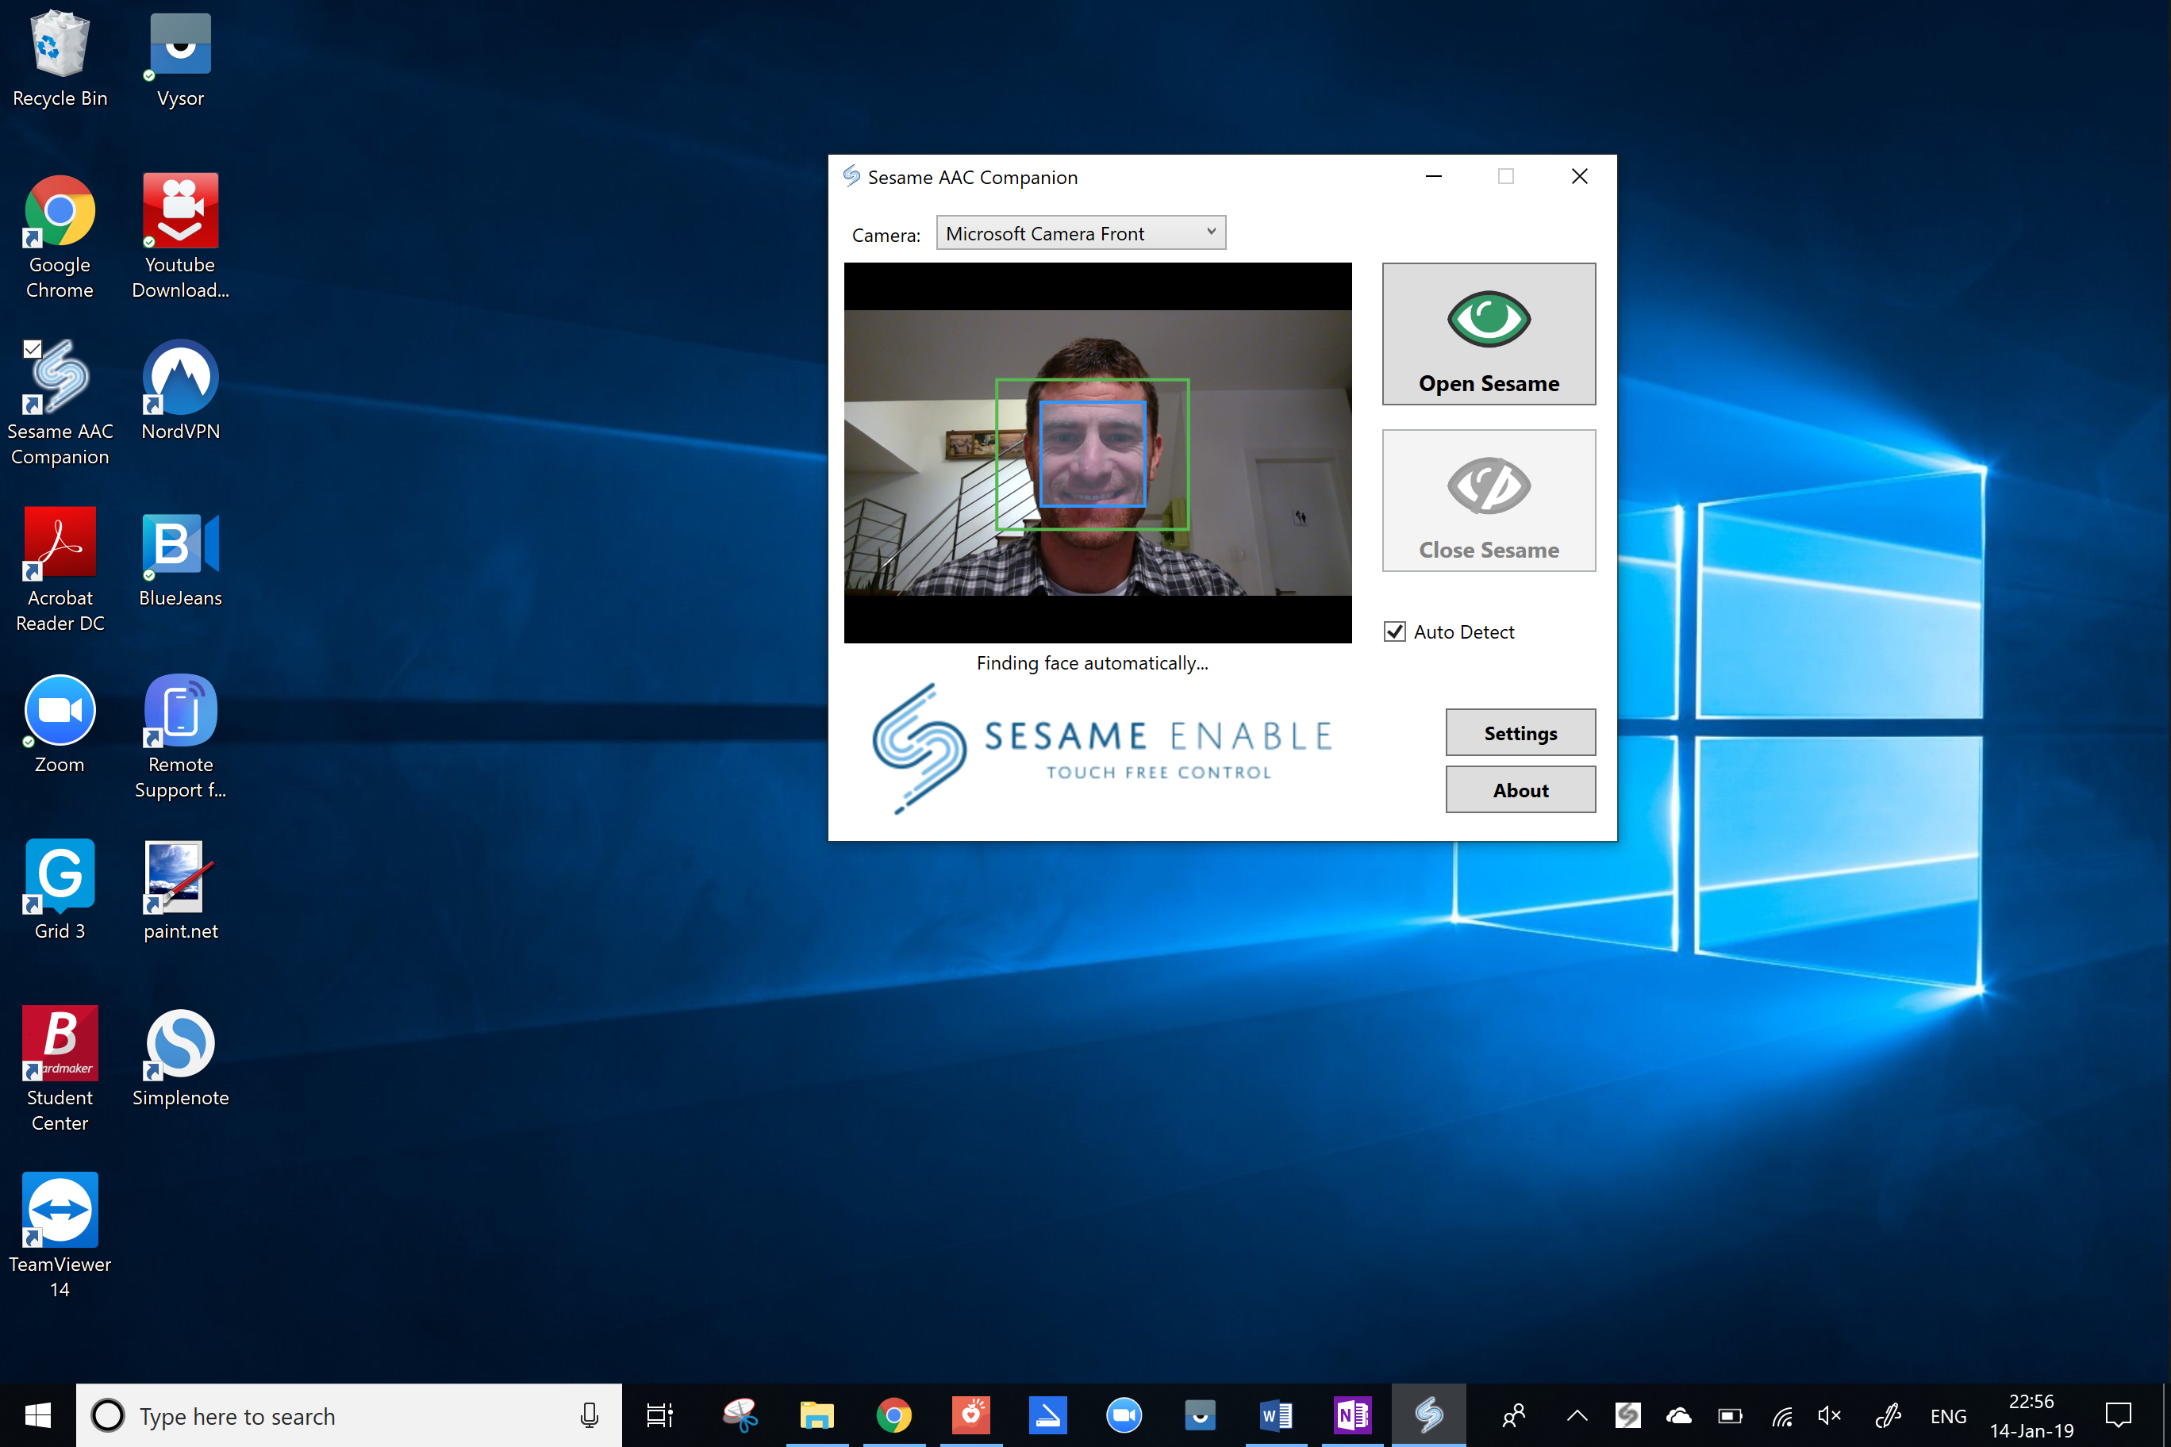Open Word from the taskbar
2171x1447 pixels.
pos(1277,1414)
